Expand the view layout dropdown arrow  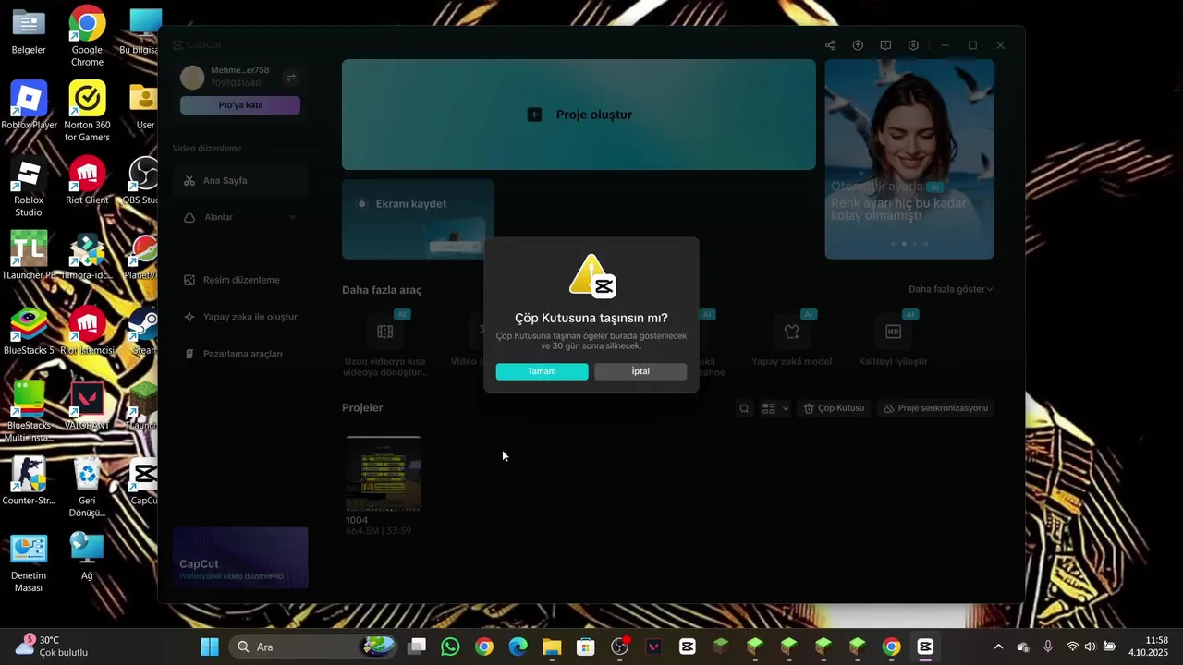786,408
